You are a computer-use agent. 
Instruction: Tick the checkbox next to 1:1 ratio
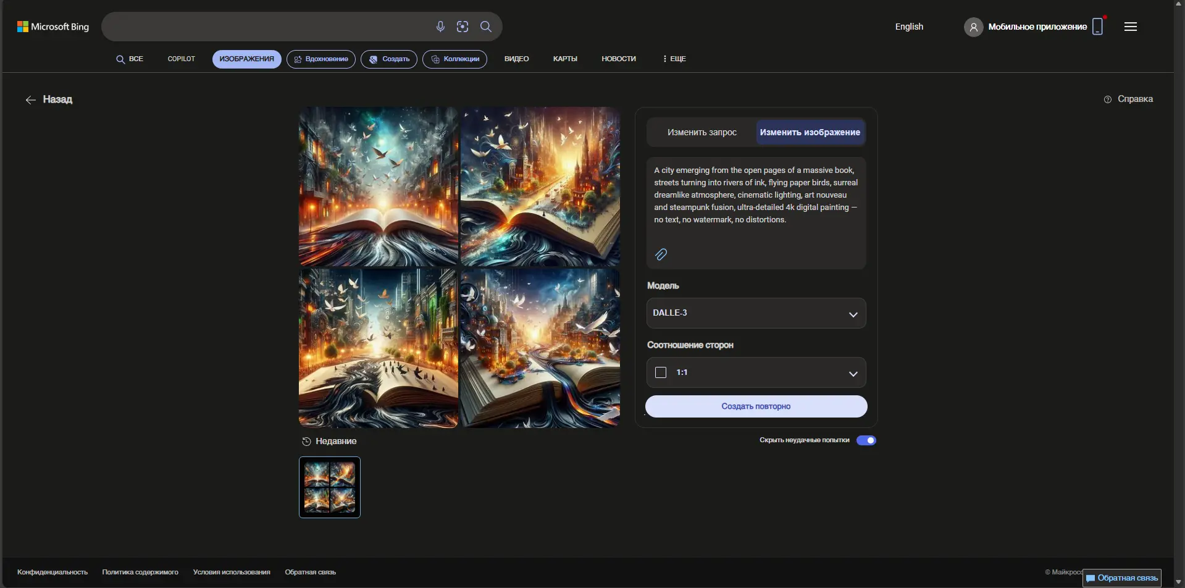(660, 372)
